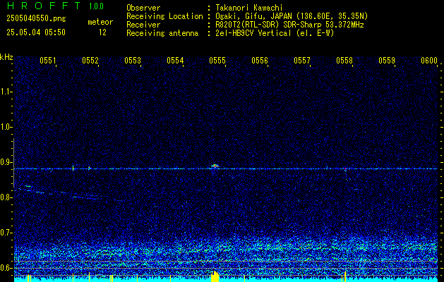Click the 0558 time marker
444x282 pixels.
[x=344, y=60]
